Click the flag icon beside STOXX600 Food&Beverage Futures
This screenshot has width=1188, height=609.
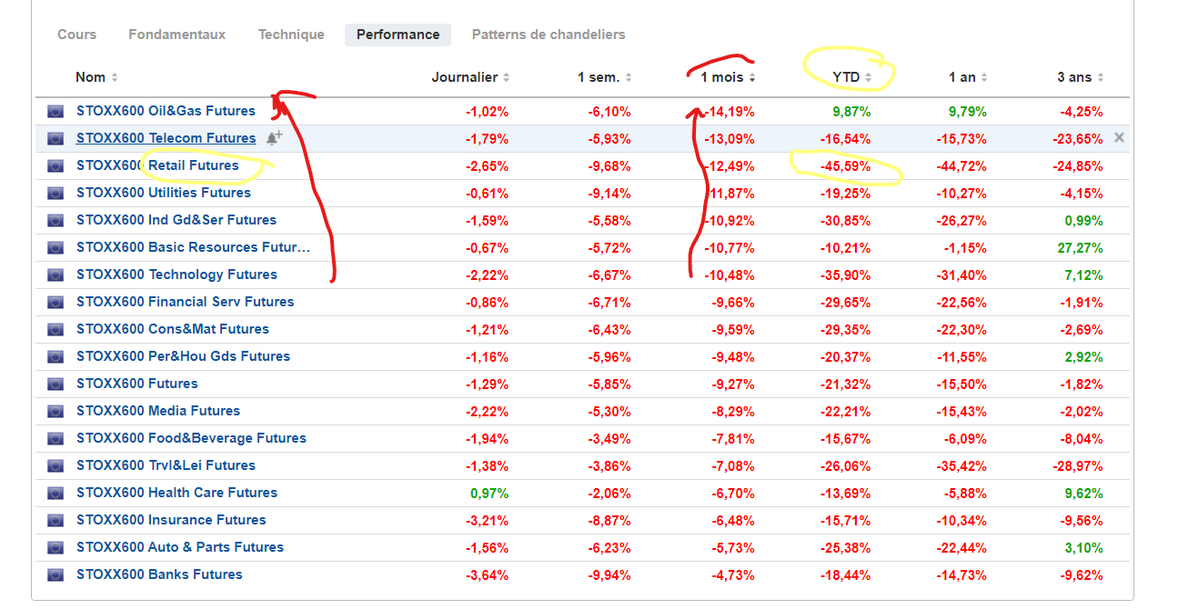[55, 439]
